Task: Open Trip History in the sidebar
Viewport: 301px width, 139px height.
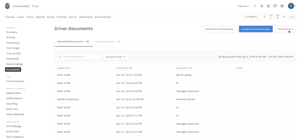Action: click(x=13, y=43)
